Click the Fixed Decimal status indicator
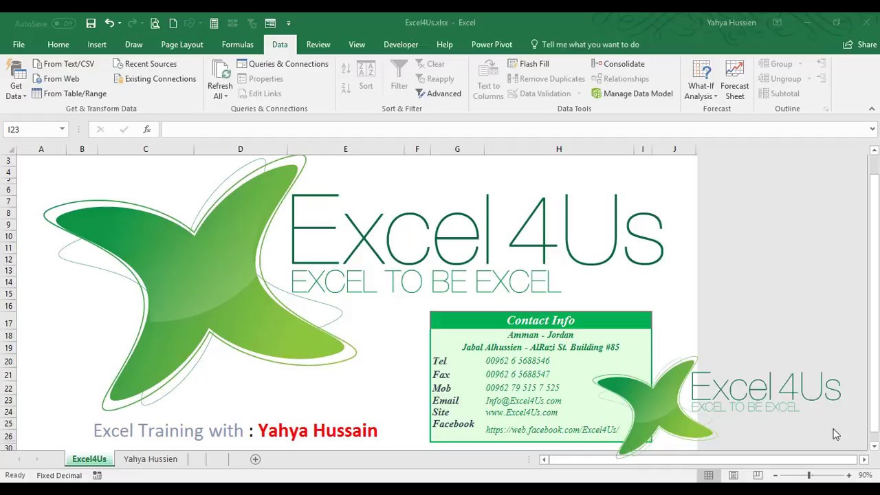880x495 pixels. [59, 475]
